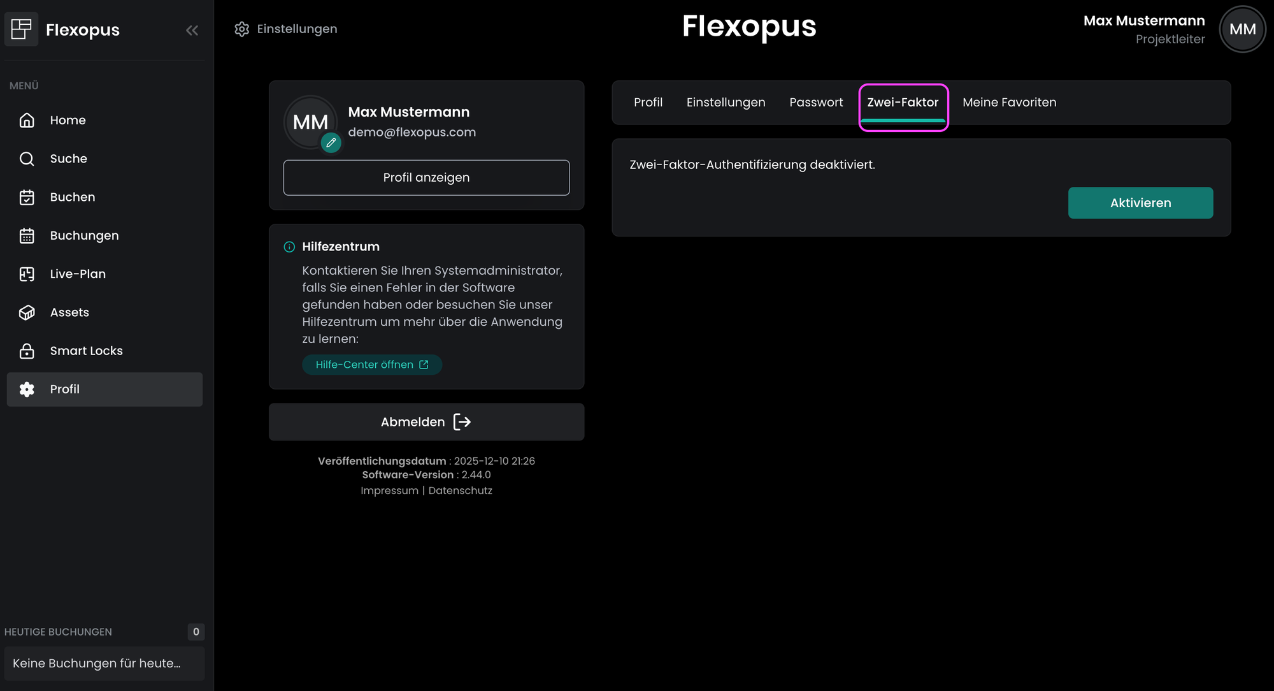Click Profil anzeigen button
This screenshot has height=691, width=1274.
[x=426, y=178]
